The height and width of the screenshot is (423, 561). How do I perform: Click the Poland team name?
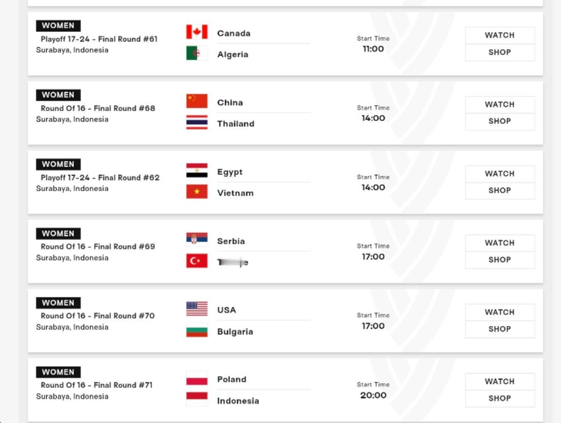[232, 379]
